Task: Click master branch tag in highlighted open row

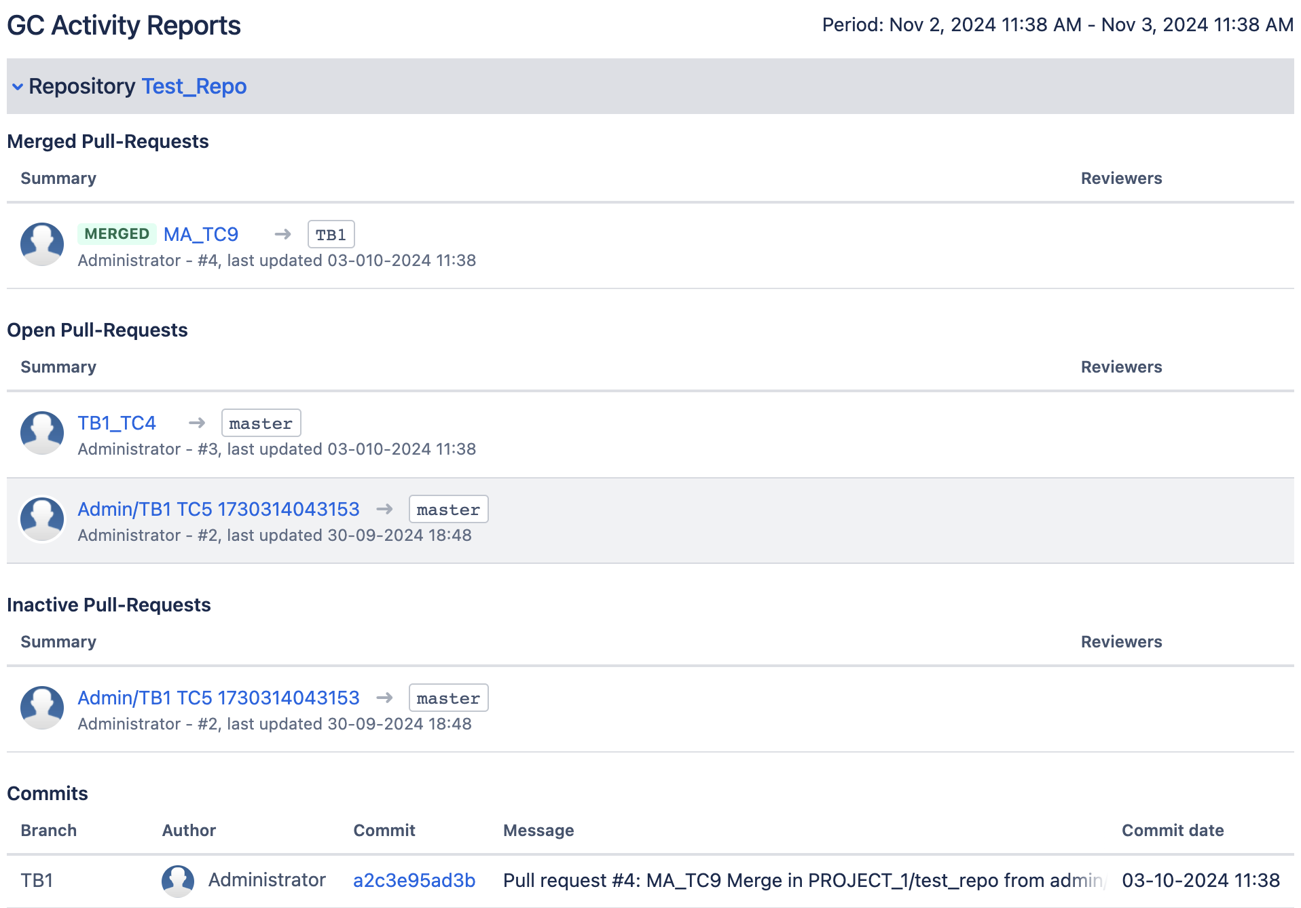Action: coord(448,510)
